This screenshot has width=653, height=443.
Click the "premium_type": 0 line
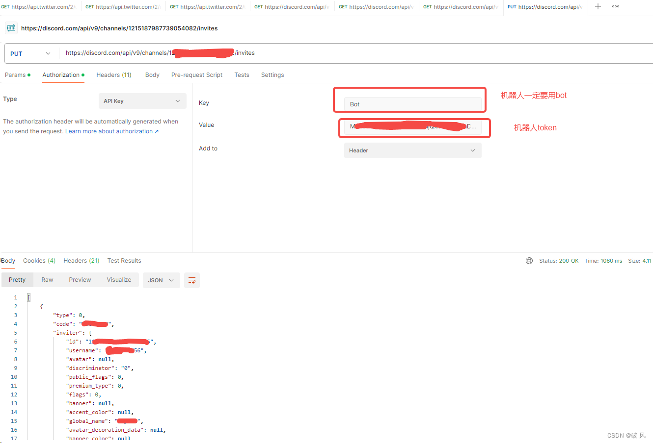tap(95, 386)
